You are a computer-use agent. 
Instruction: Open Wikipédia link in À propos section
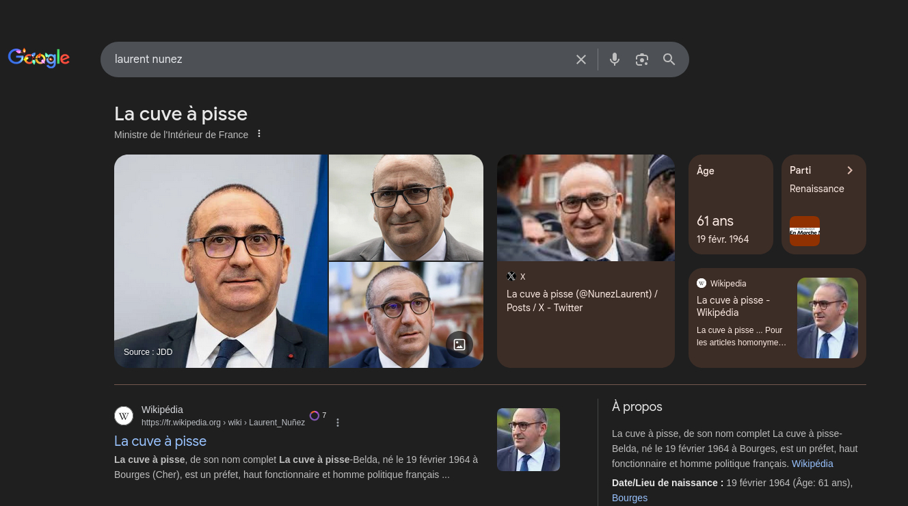812,464
